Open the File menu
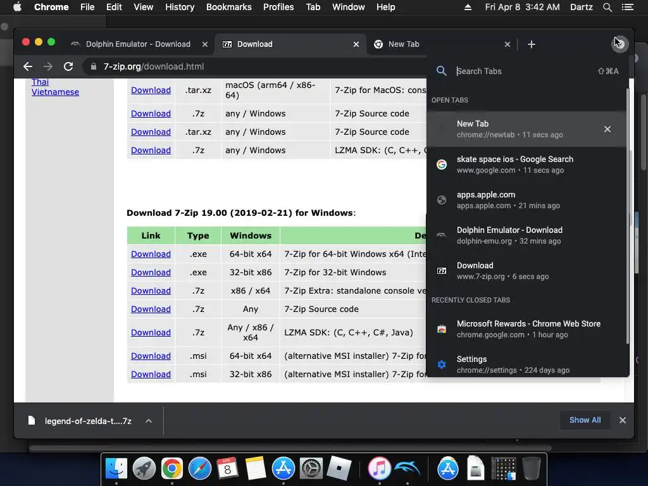 click(87, 7)
